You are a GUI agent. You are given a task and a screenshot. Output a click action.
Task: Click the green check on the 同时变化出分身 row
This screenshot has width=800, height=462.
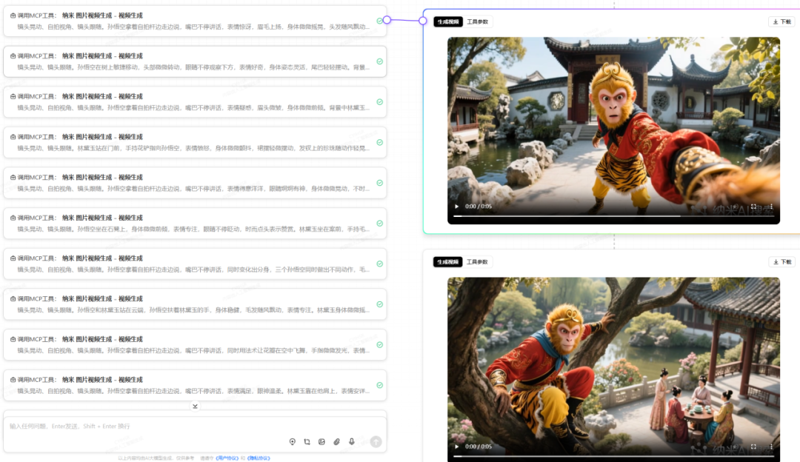[379, 264]
